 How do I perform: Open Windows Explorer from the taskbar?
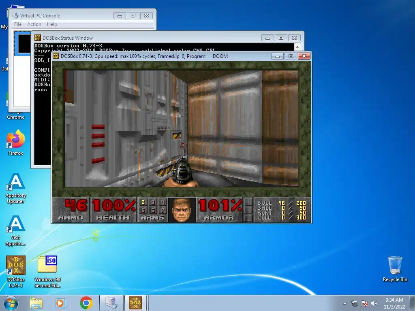pos(36,303)
